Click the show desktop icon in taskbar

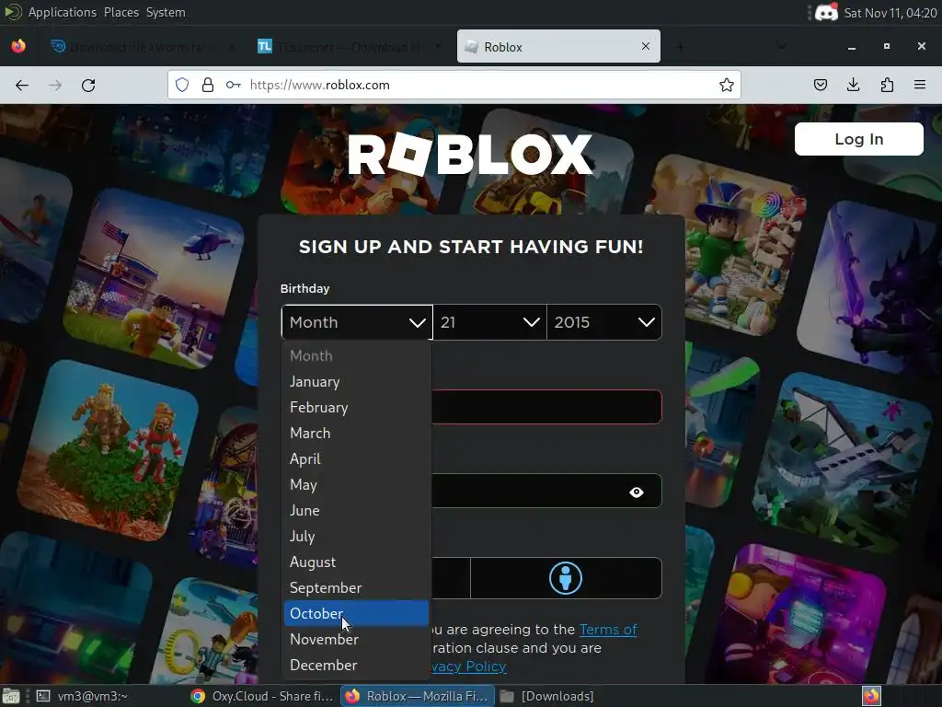pos(11,696)
